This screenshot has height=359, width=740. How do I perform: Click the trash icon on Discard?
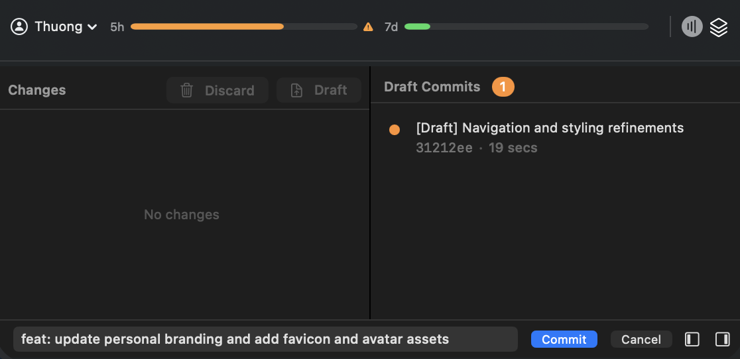(187, 90)
